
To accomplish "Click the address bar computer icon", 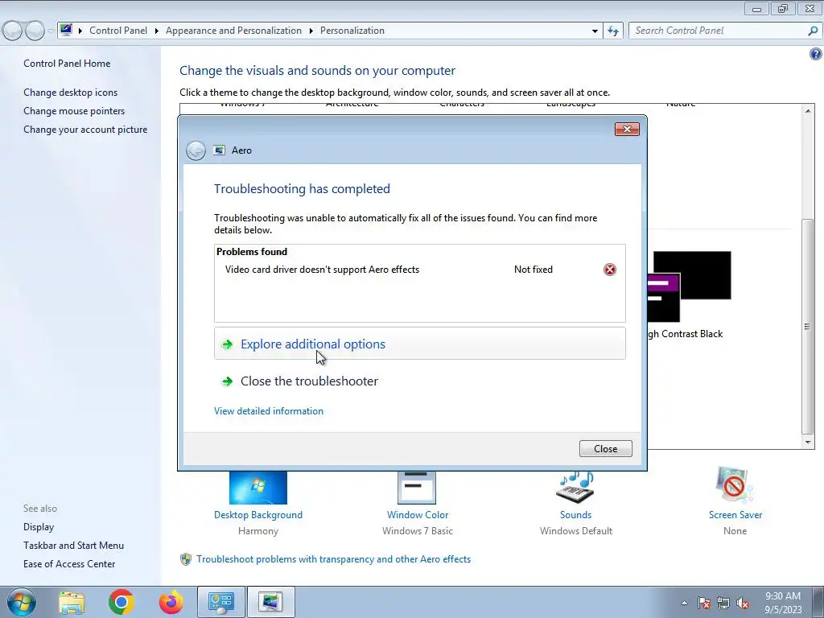I will (66, 30).
